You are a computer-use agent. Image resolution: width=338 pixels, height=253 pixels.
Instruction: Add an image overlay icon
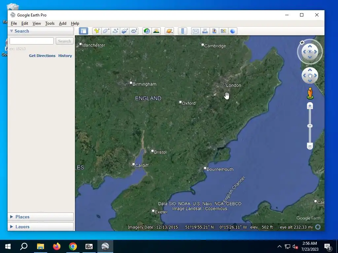[124, 31]
